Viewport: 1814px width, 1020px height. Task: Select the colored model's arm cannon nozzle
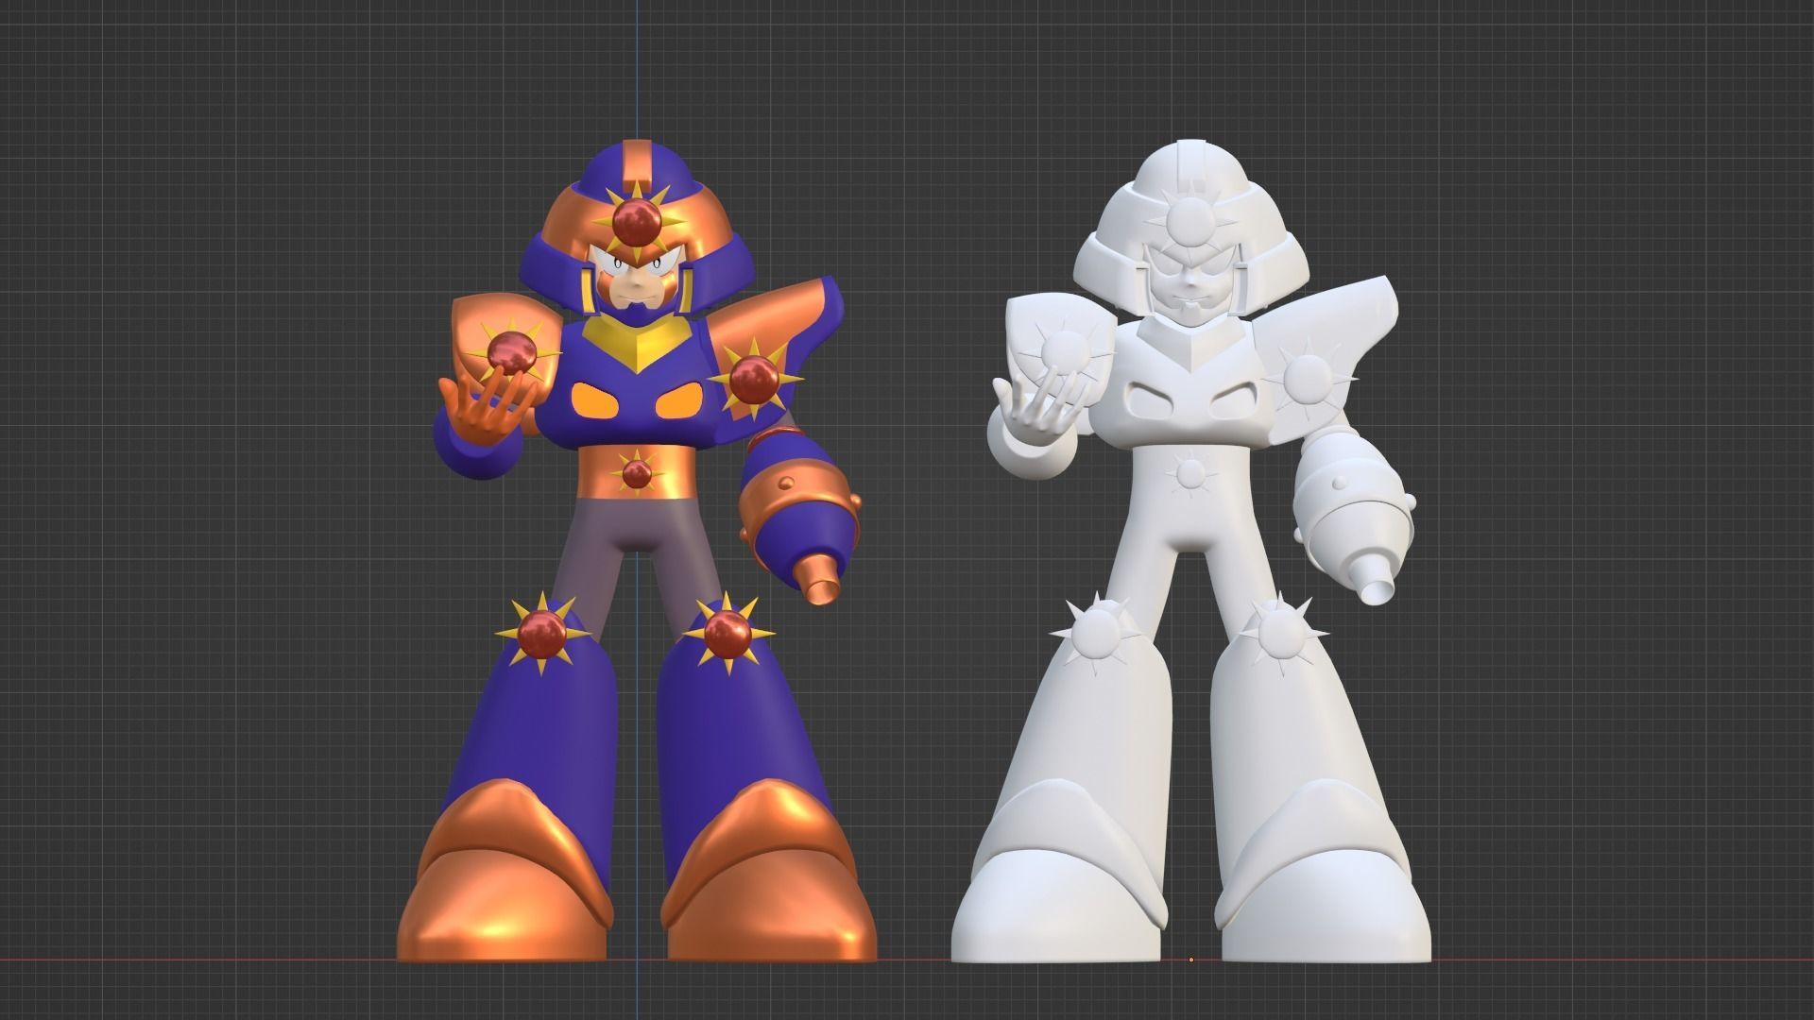(818, 579)
